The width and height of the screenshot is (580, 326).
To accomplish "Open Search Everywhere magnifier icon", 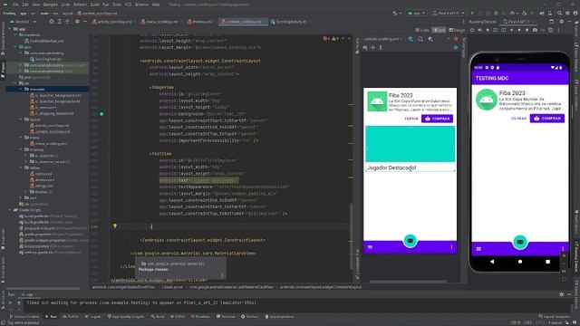I will click(x=560, y=13).
